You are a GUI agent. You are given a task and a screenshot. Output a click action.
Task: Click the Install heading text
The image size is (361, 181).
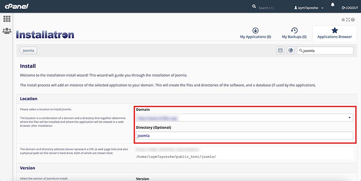coord(28,66)
